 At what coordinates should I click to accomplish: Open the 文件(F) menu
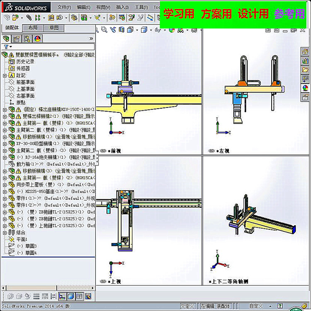(64, 7)
